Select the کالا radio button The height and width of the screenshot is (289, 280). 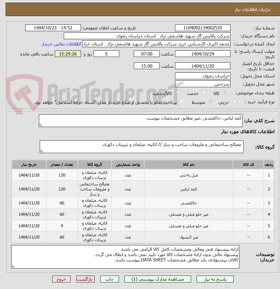tap(225, 93)
